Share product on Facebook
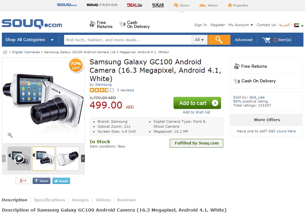305x215 pixels. 41,181
